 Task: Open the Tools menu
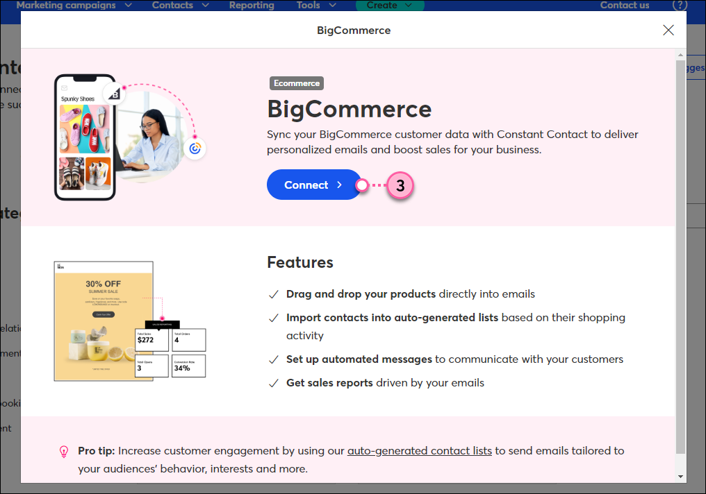308,6
